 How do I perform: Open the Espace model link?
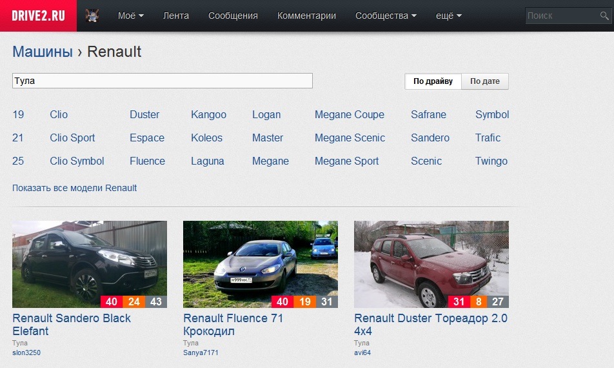coord(147,138)
